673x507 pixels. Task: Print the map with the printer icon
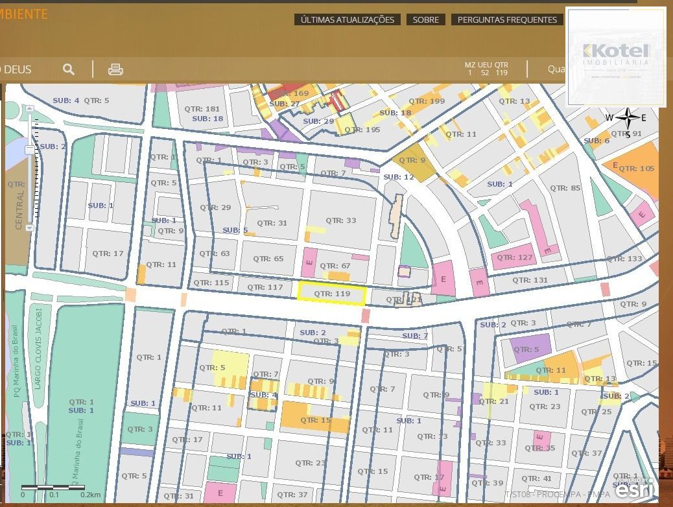115,69
